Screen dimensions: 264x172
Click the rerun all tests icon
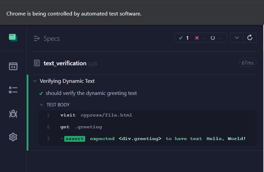[x=250, y=38]
